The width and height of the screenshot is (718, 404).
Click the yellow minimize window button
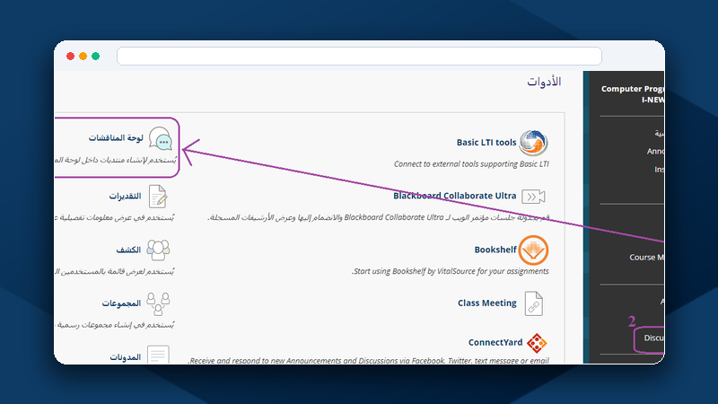tap(83, 56)
